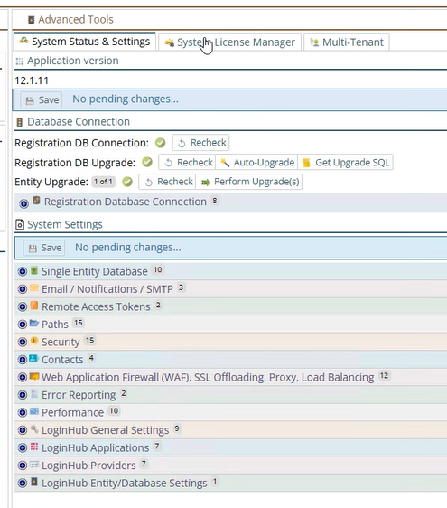The height and width of the screenshot is (508, 447).
Task: Click the Perform Upgrade(s) button
Action: (249, 182)
